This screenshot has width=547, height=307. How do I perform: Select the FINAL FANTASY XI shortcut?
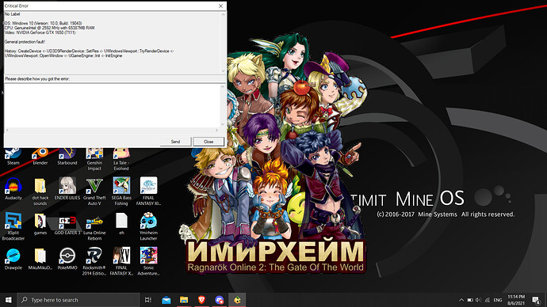148,191
